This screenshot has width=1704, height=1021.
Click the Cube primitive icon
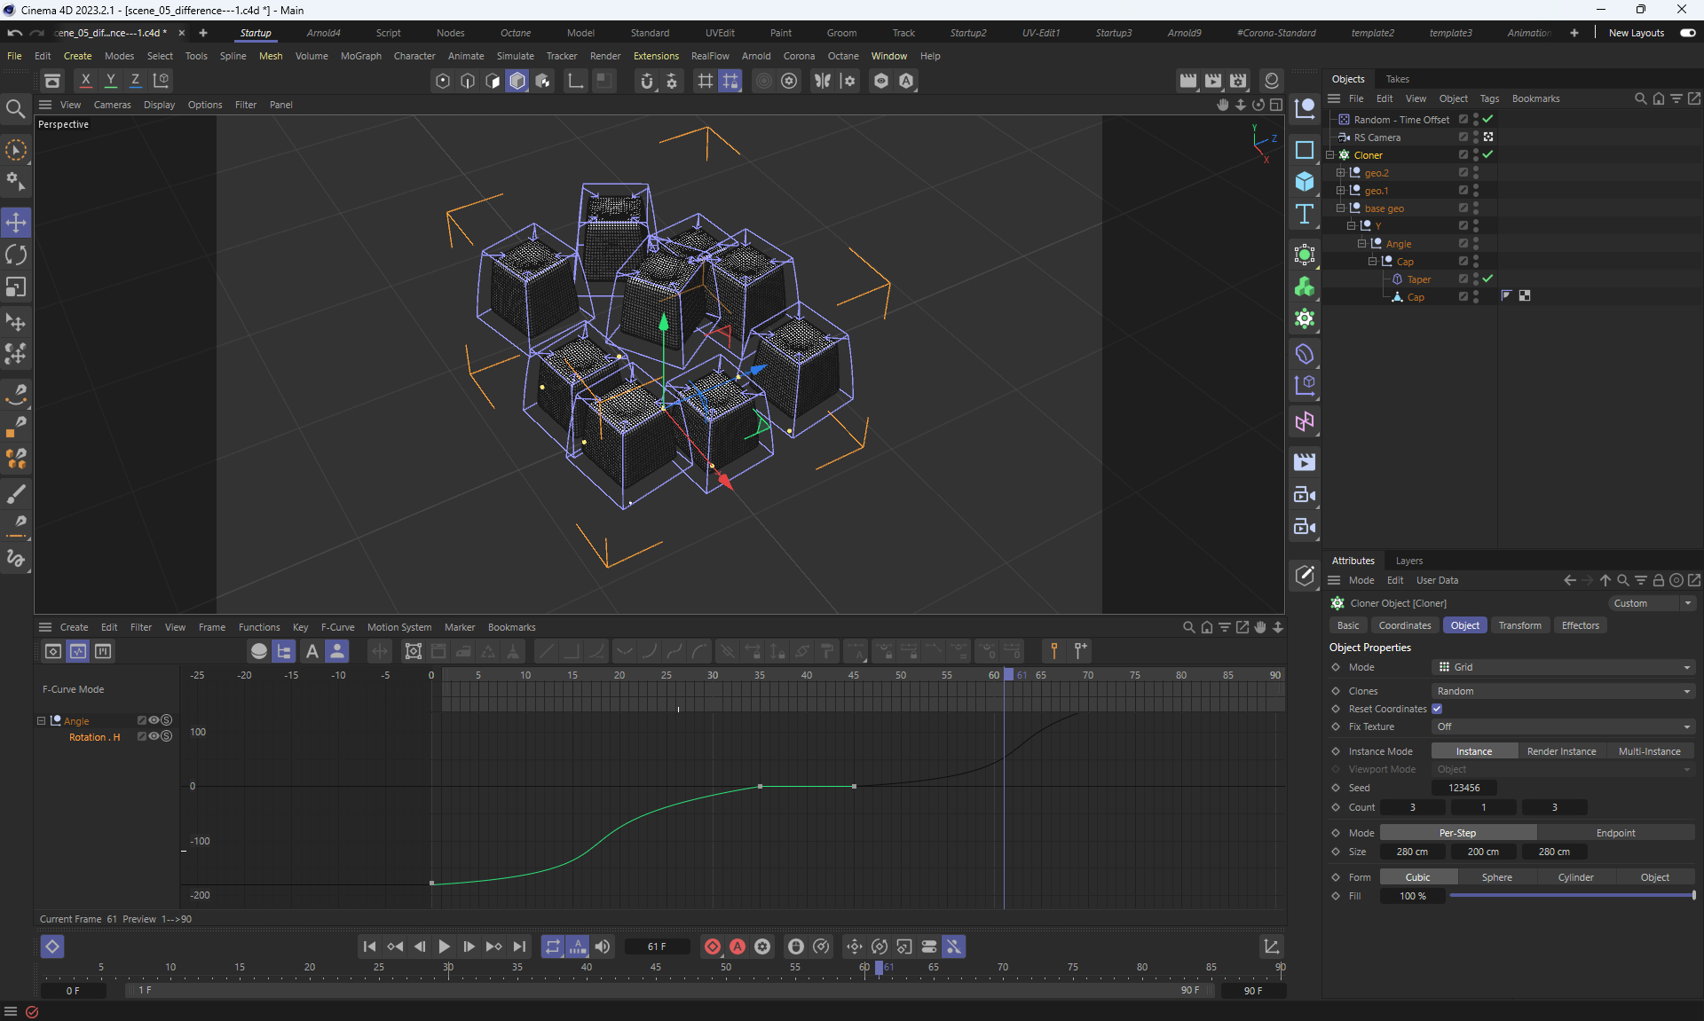point(1304,182)
